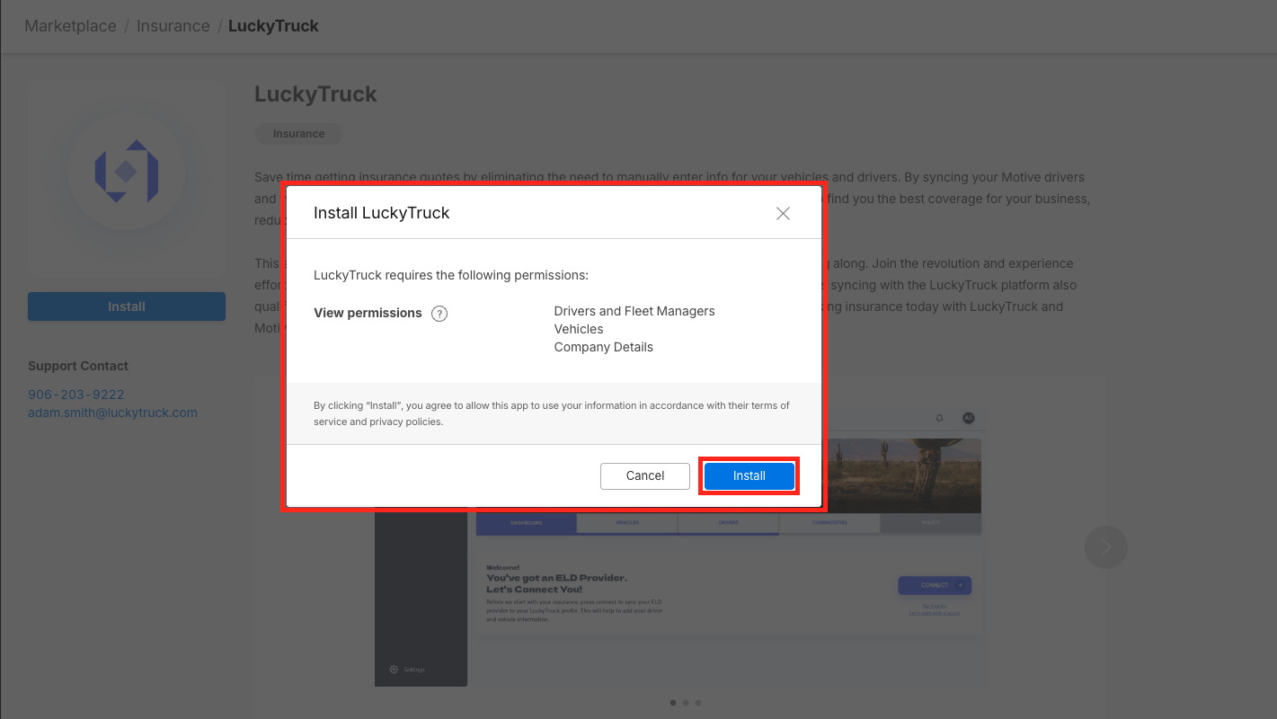This screenshot has width=1277, height=719.
Task: Select the first carousel dot indicator
Action: (673, 703)
